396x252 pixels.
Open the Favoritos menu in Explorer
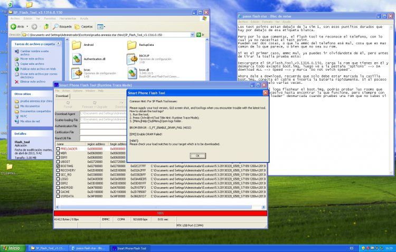coord(50,18)
